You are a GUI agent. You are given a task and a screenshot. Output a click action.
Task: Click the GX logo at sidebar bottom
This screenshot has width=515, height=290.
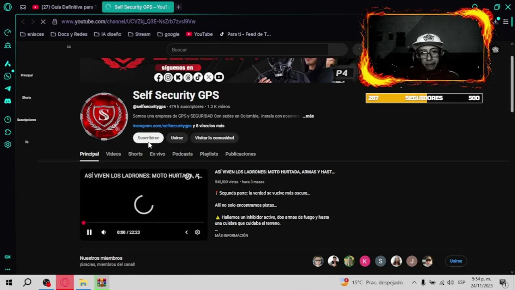coord(8,257)
